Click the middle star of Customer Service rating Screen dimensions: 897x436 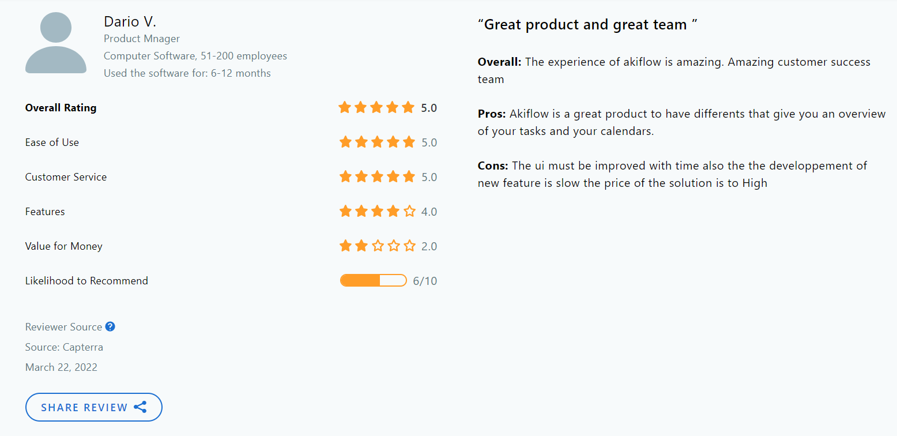[x=377, y=176]
